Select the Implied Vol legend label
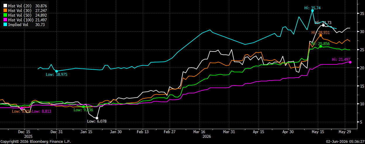This screenshot has height=144, width=365. 18,25
